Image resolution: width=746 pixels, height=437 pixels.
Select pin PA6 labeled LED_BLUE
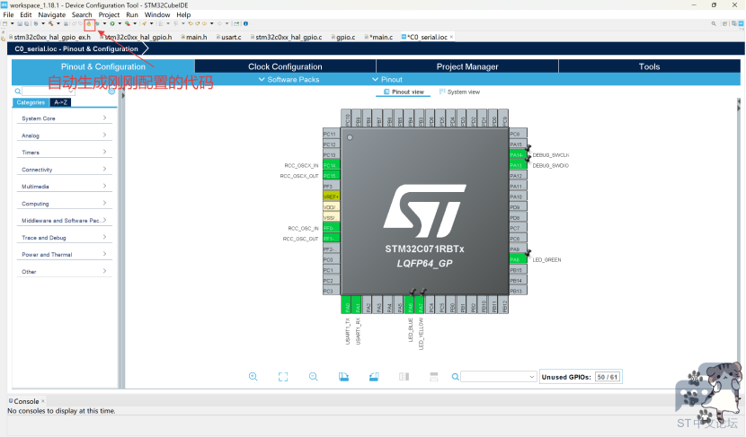pyautogui.click(x=409, y=305)
